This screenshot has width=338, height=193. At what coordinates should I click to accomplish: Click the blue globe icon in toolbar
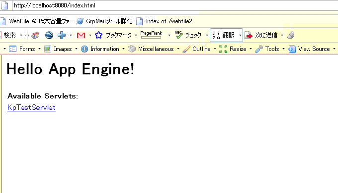(x=49, y=35)
